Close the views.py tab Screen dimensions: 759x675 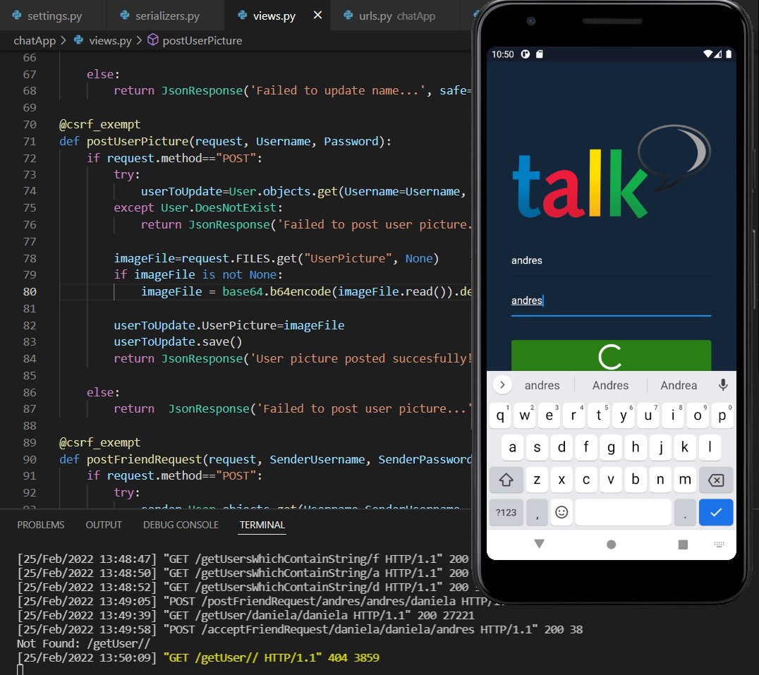click(x=317, y=16)
